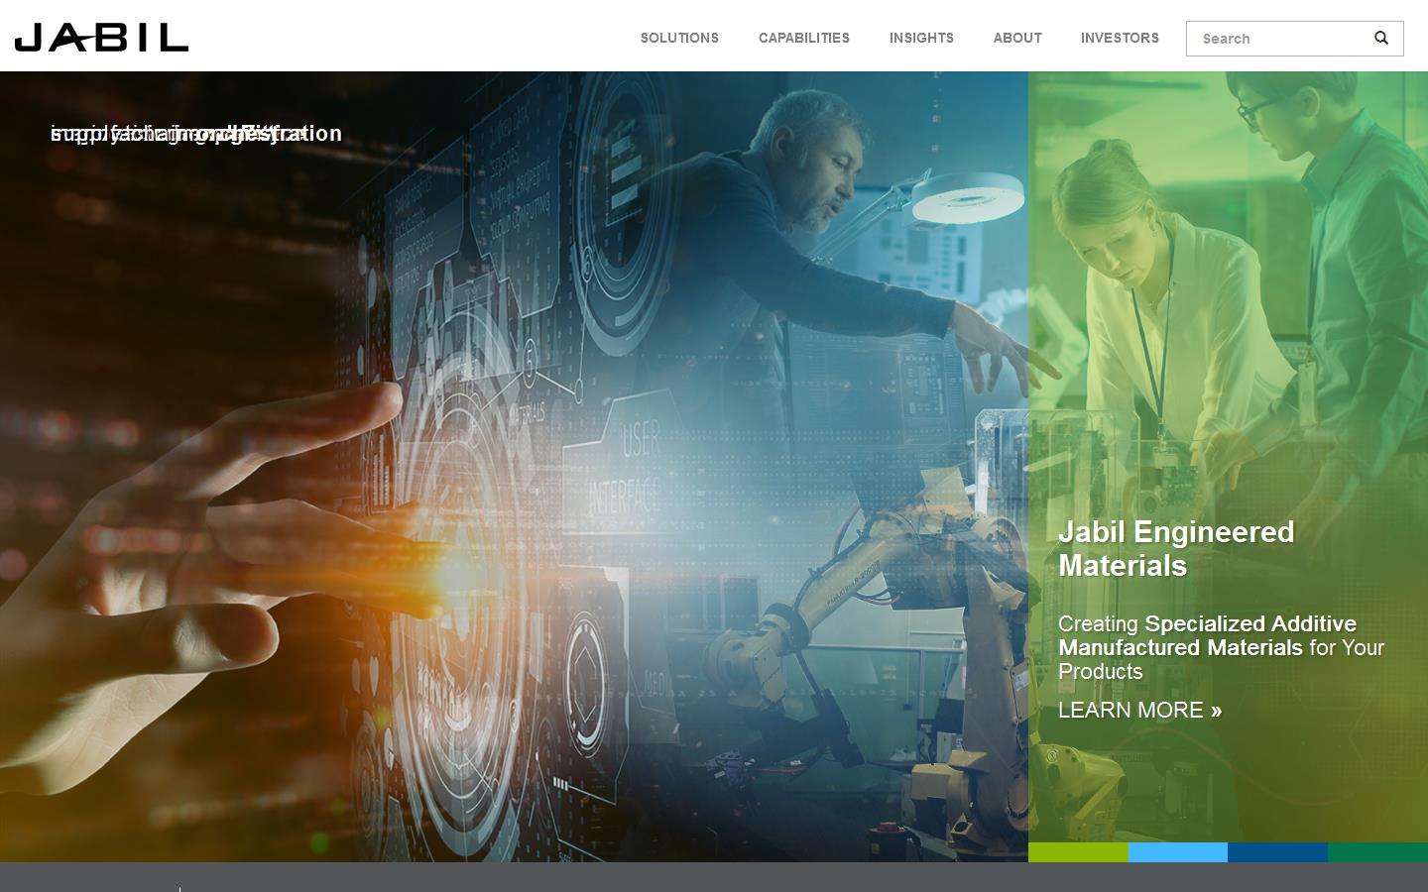Click the Jabil logo to go home
The height and width of the screenshot is (892, 1428).
(101, 36)
